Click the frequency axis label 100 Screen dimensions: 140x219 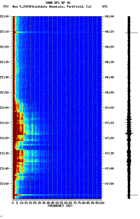click(x=102, y=203)
